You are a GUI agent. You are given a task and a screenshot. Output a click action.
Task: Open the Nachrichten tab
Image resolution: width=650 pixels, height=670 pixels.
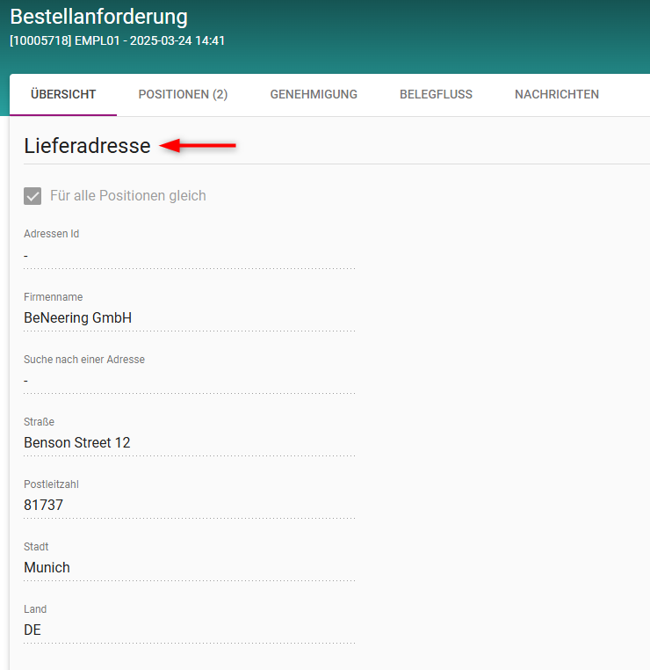pyautogui.click(x=557, y=95)
